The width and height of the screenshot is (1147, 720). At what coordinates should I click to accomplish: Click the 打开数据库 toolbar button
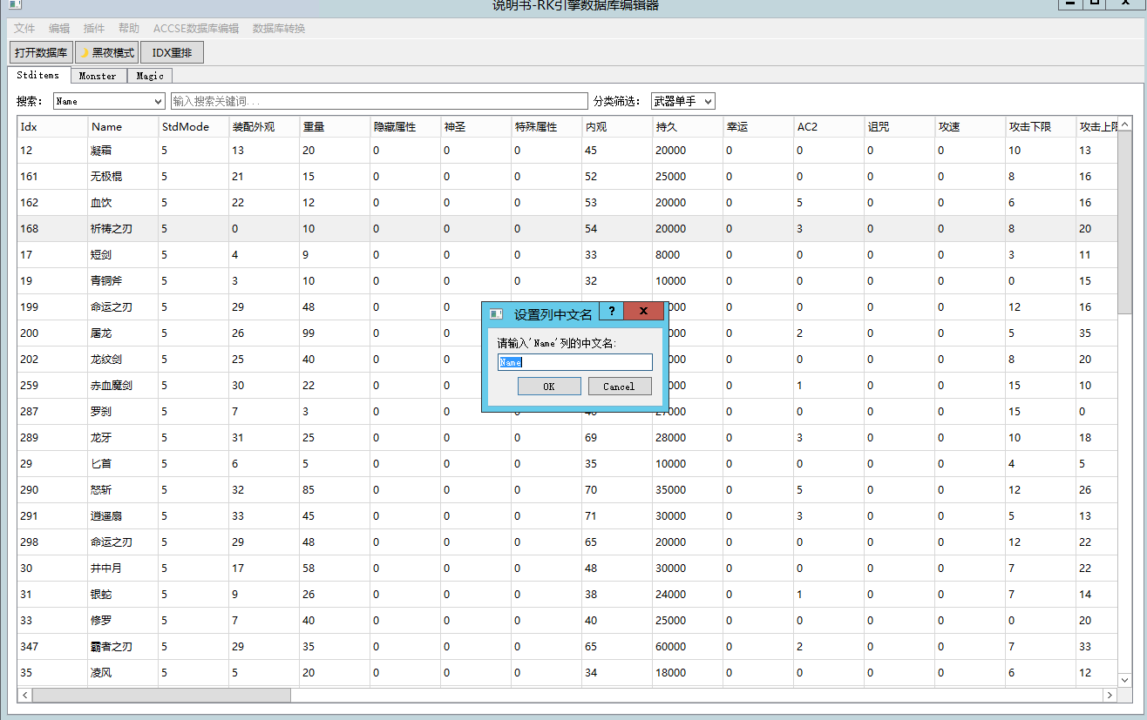(41, 53)
